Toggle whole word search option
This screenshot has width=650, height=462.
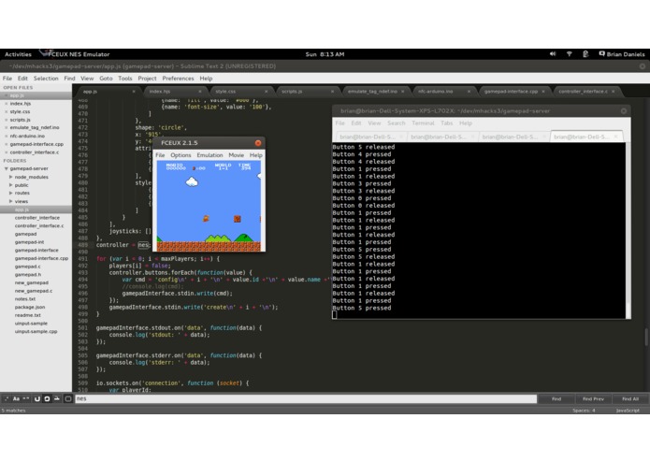26,398
